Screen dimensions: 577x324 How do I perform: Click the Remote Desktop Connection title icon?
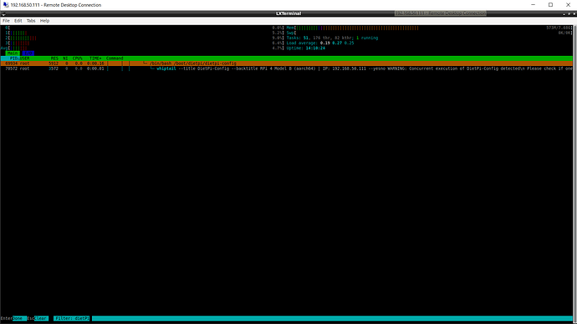[6, 5]
